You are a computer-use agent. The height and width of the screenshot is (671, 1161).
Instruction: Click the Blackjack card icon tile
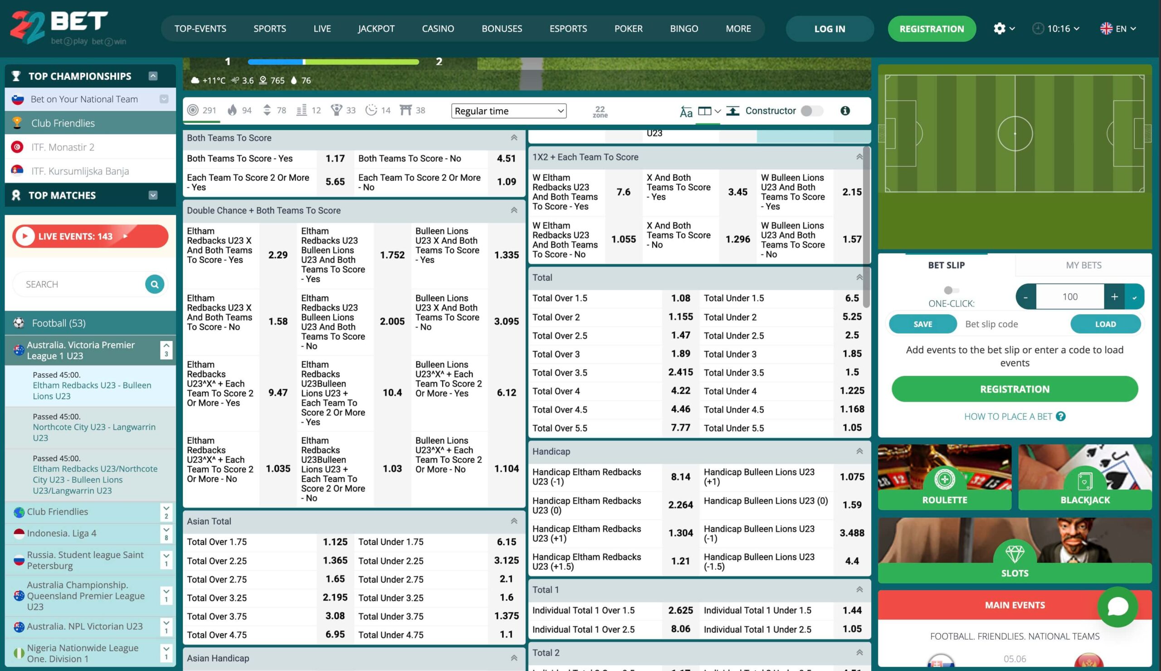point(1085,477)
